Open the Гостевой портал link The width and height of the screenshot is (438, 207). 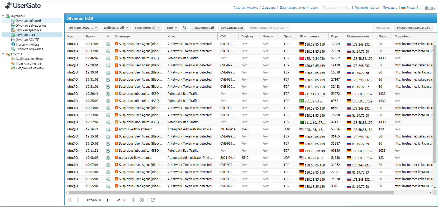tap(367, 8)
